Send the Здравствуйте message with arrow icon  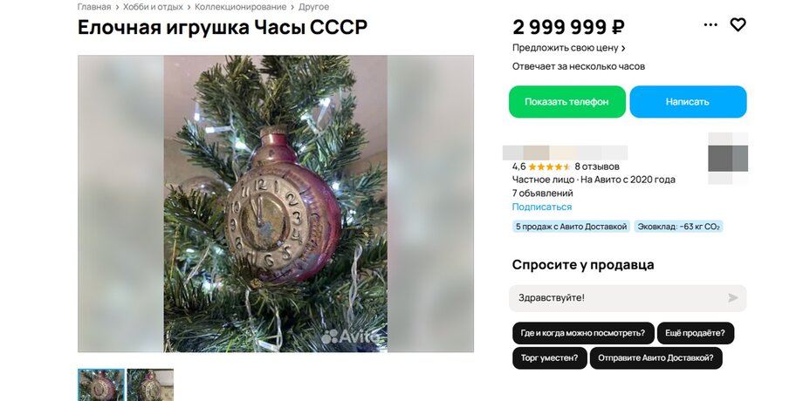pos(733,297)
